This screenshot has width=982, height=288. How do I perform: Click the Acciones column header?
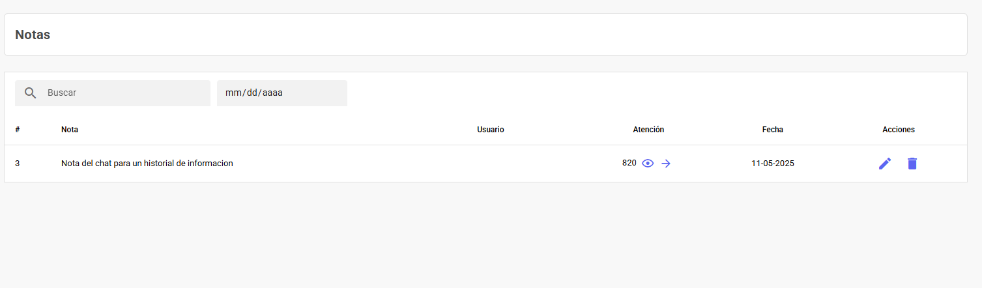click(x=899, y=130)
